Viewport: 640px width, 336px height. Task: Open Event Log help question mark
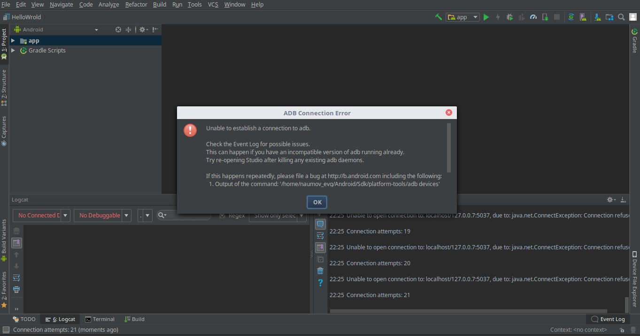[320, 283]
